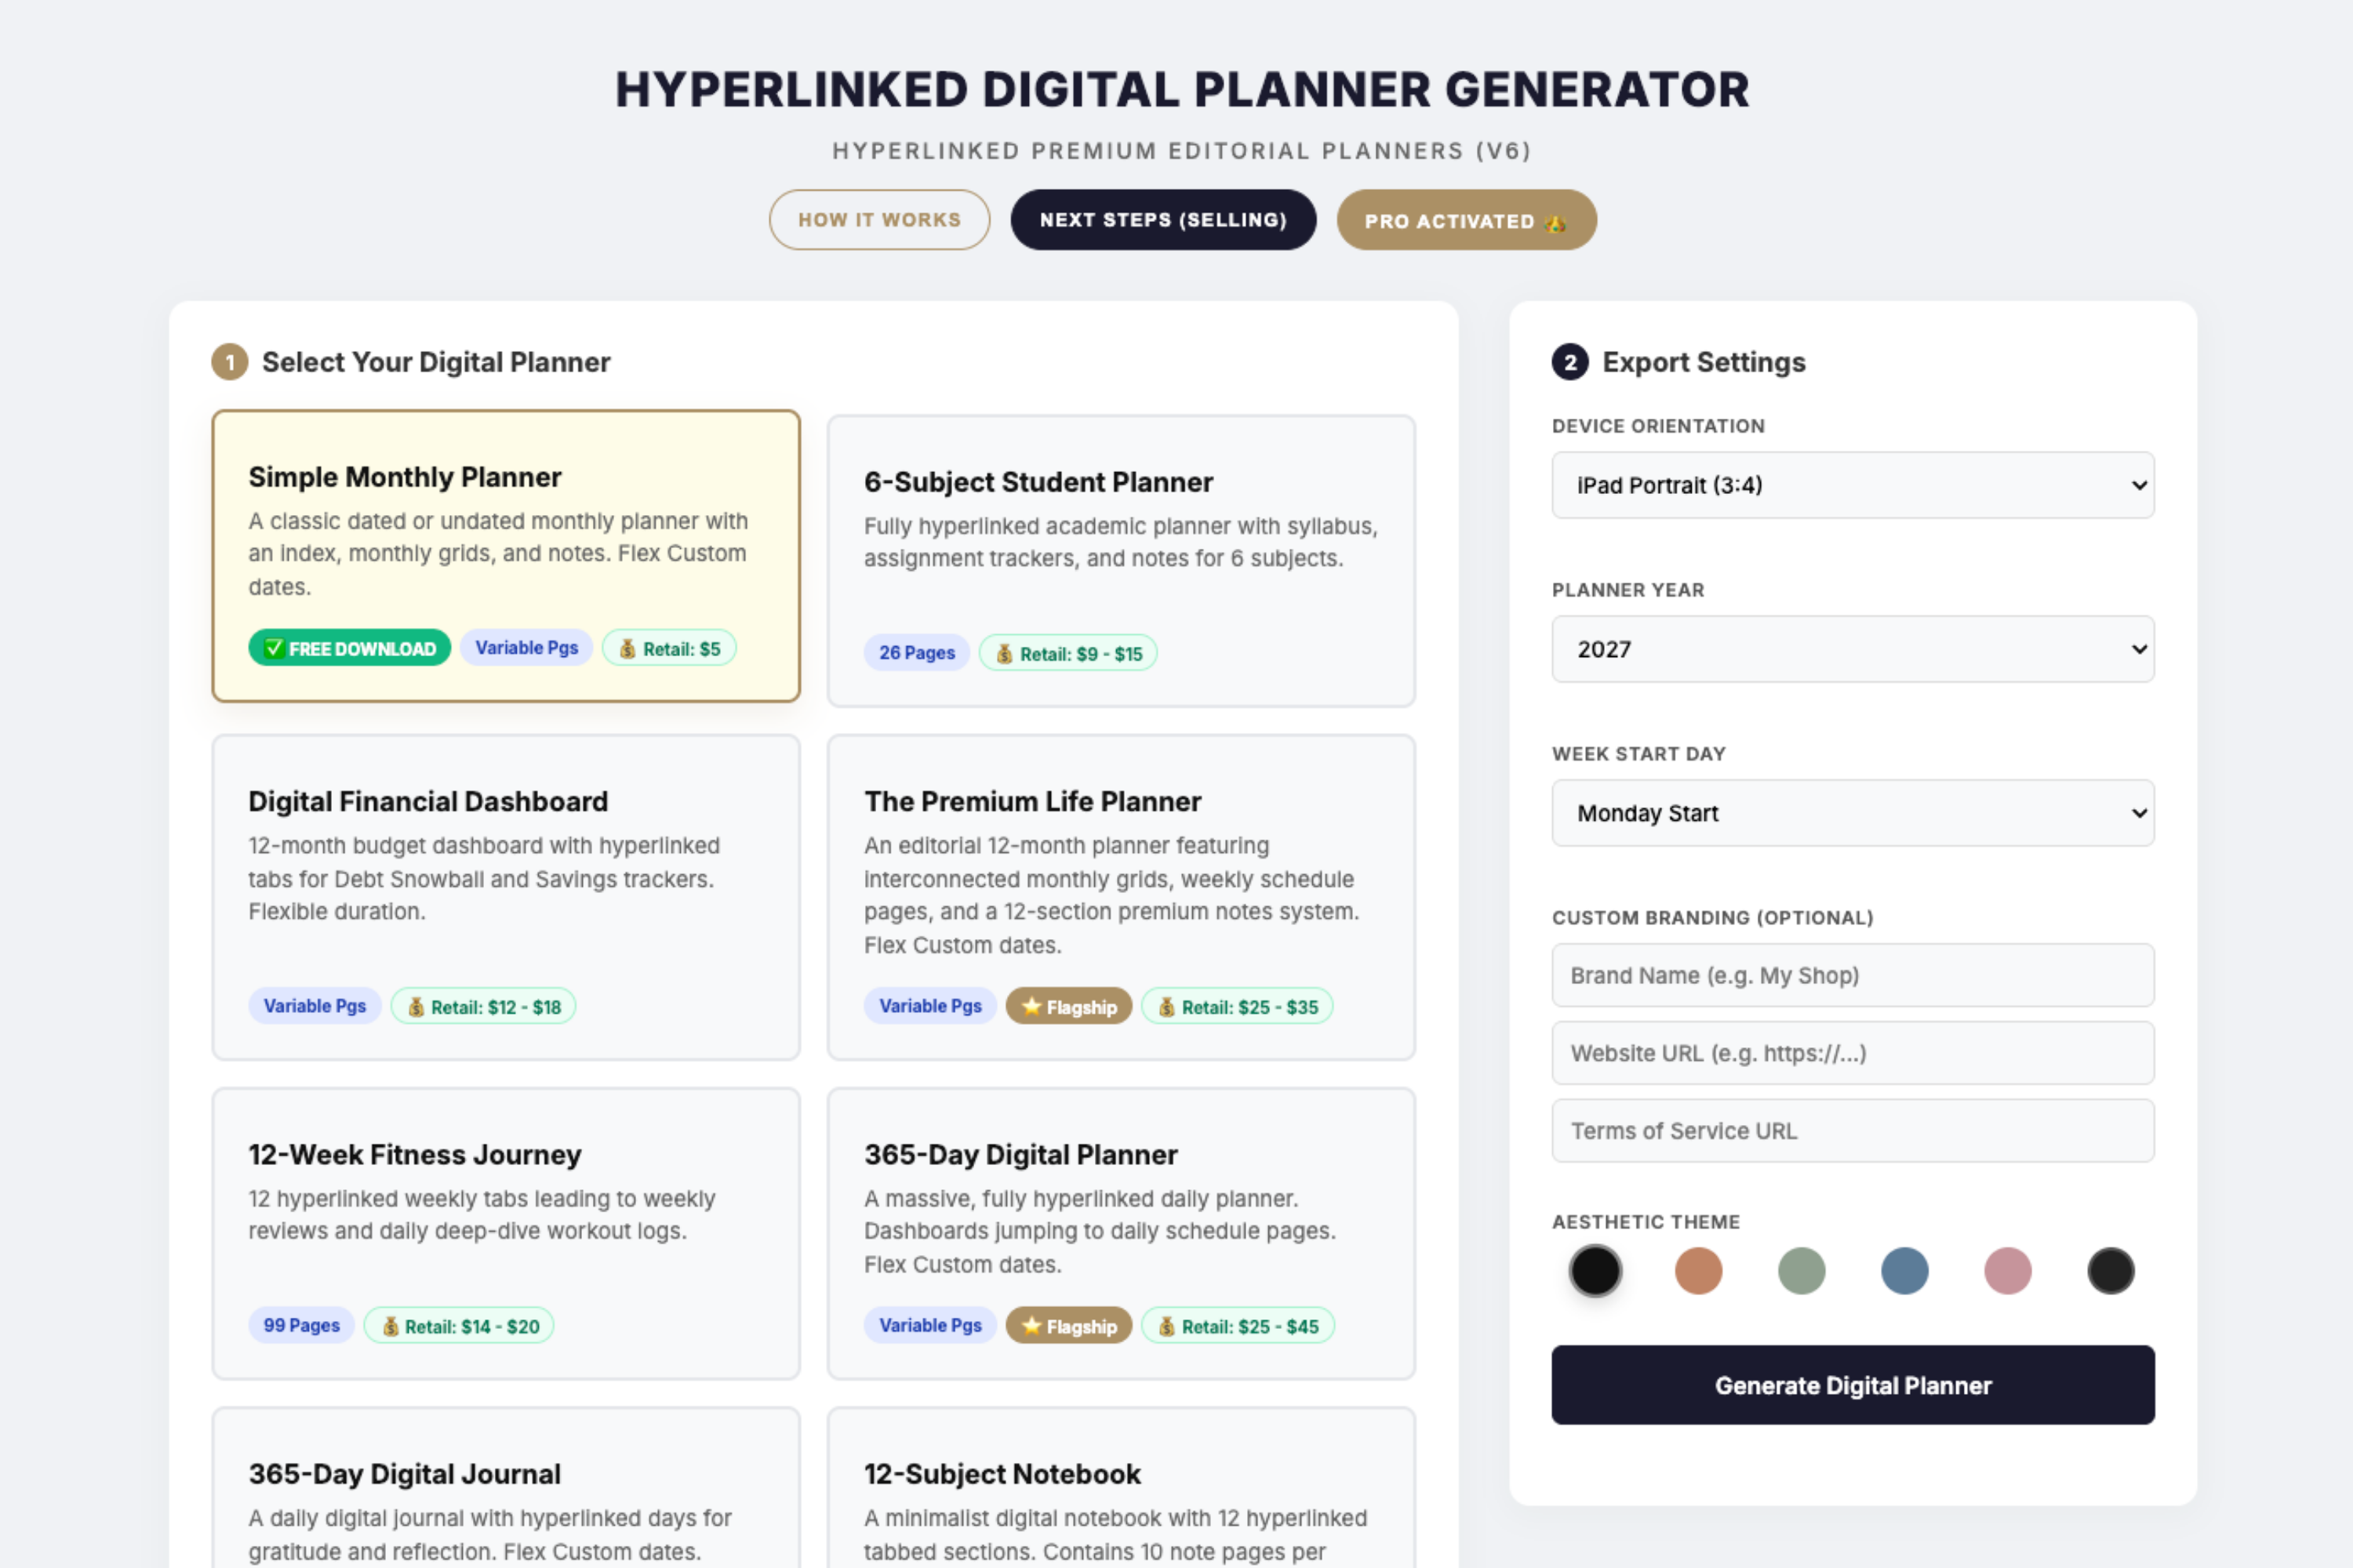Open Next Steps (Selling) page

pos(1163,220)
